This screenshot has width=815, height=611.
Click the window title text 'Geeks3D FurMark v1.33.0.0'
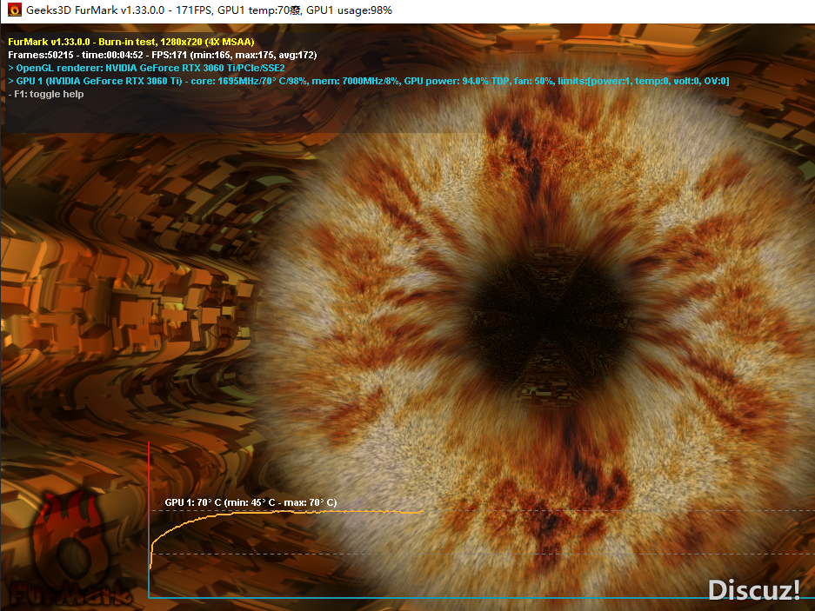pos(97,10)
